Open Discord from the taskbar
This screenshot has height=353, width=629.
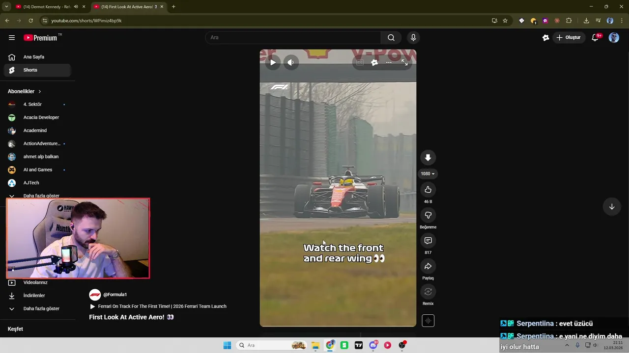[x=373, y=345]
